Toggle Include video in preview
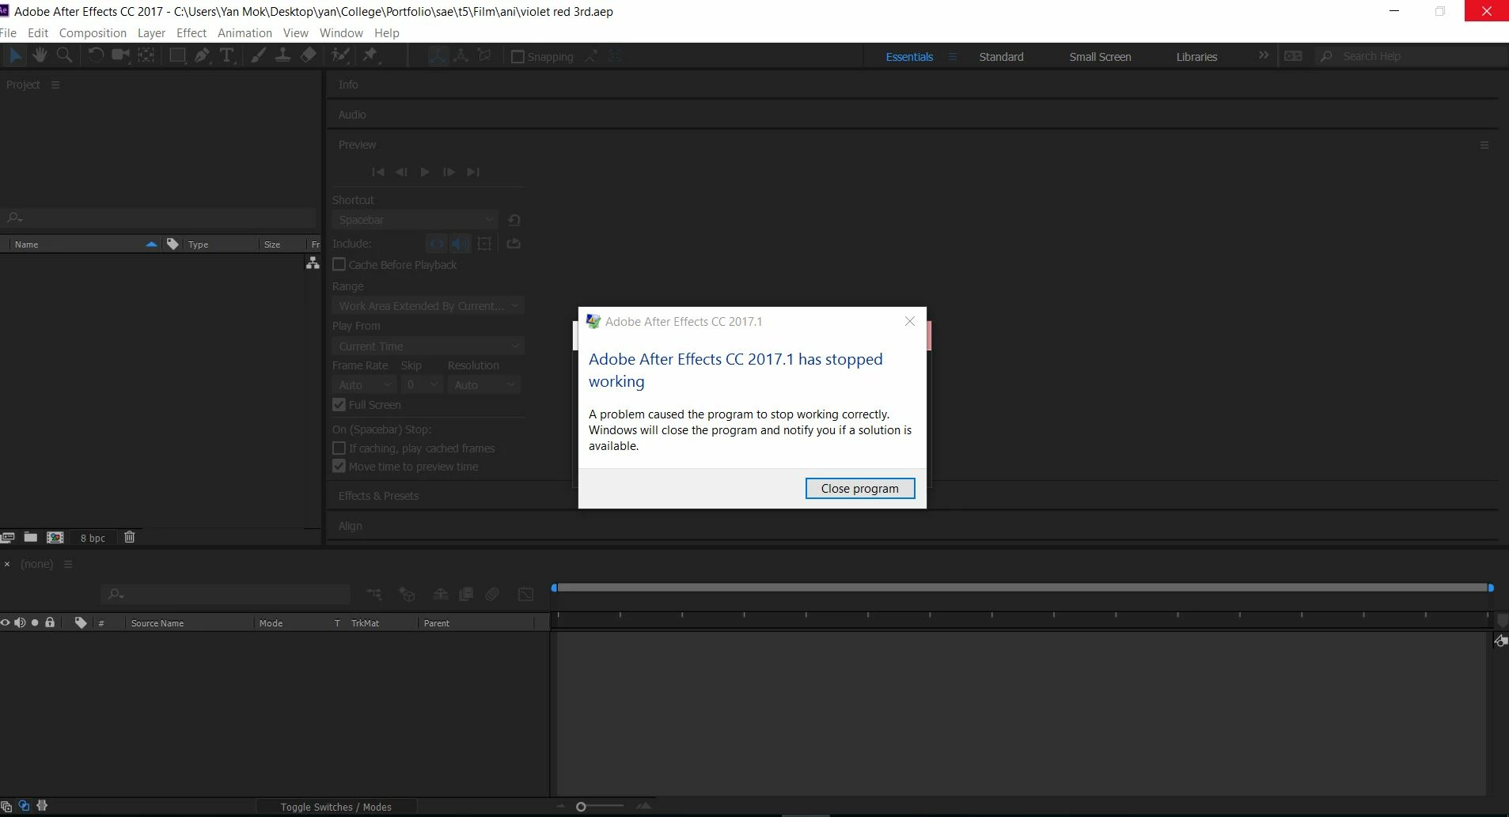The image size is (1509, 817). coord(436,244)
